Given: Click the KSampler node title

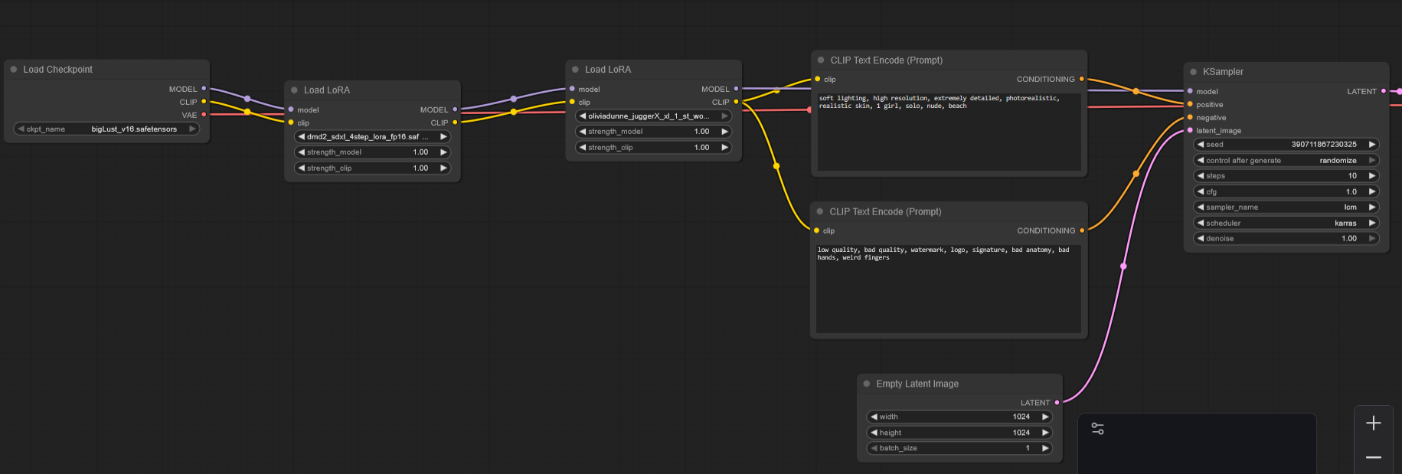Looking at the screenshot, I should pyautogui.click(x=1223, y=72).
